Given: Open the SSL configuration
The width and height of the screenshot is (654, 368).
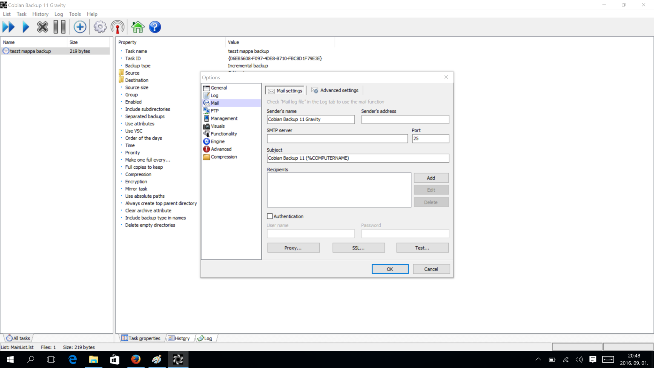Looking at the screenshot, I should [x=359, y=248].
